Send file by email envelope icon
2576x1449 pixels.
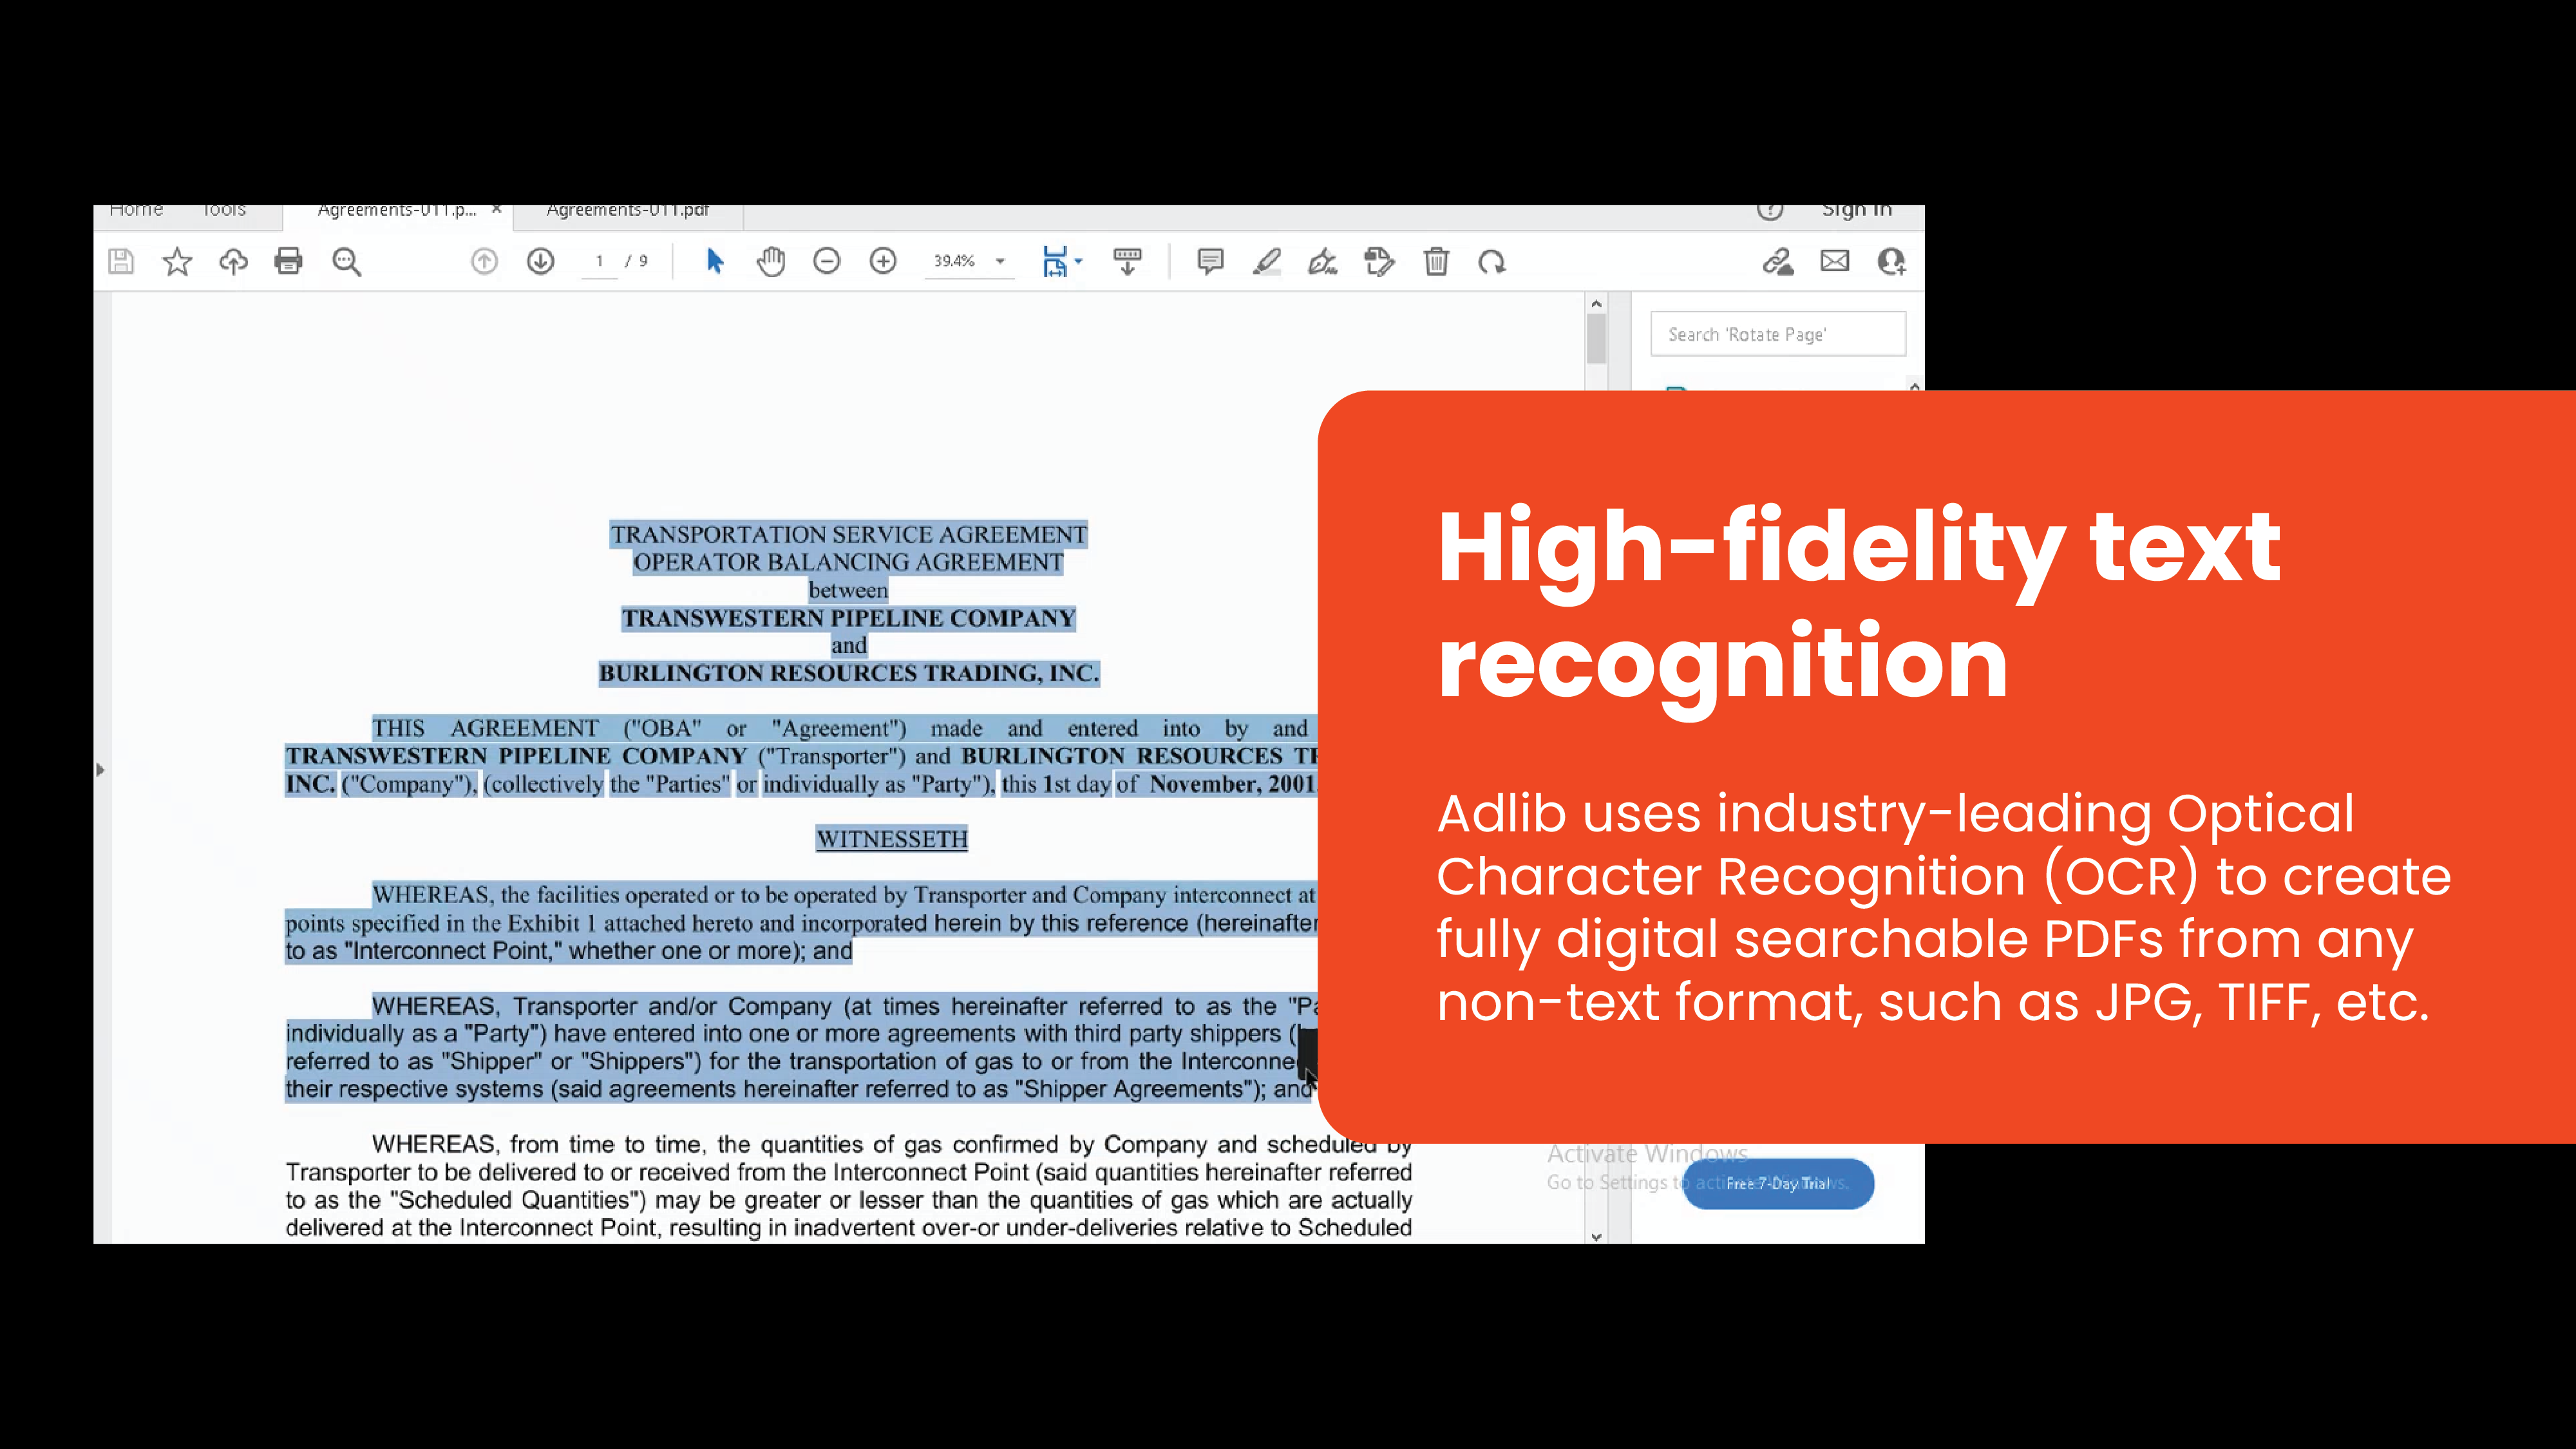(1835, 262)
